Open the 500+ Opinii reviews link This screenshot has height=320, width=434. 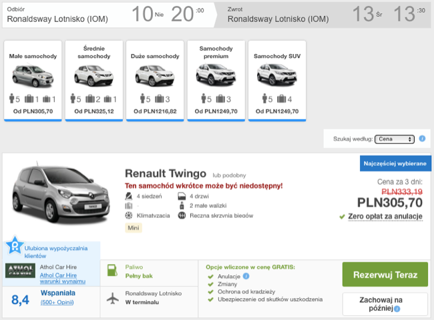coord(57,302)
